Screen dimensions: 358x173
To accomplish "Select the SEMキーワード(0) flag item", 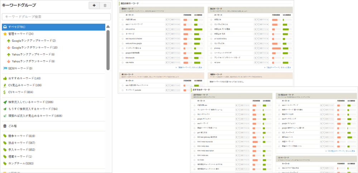I will [x=20, y=68].
